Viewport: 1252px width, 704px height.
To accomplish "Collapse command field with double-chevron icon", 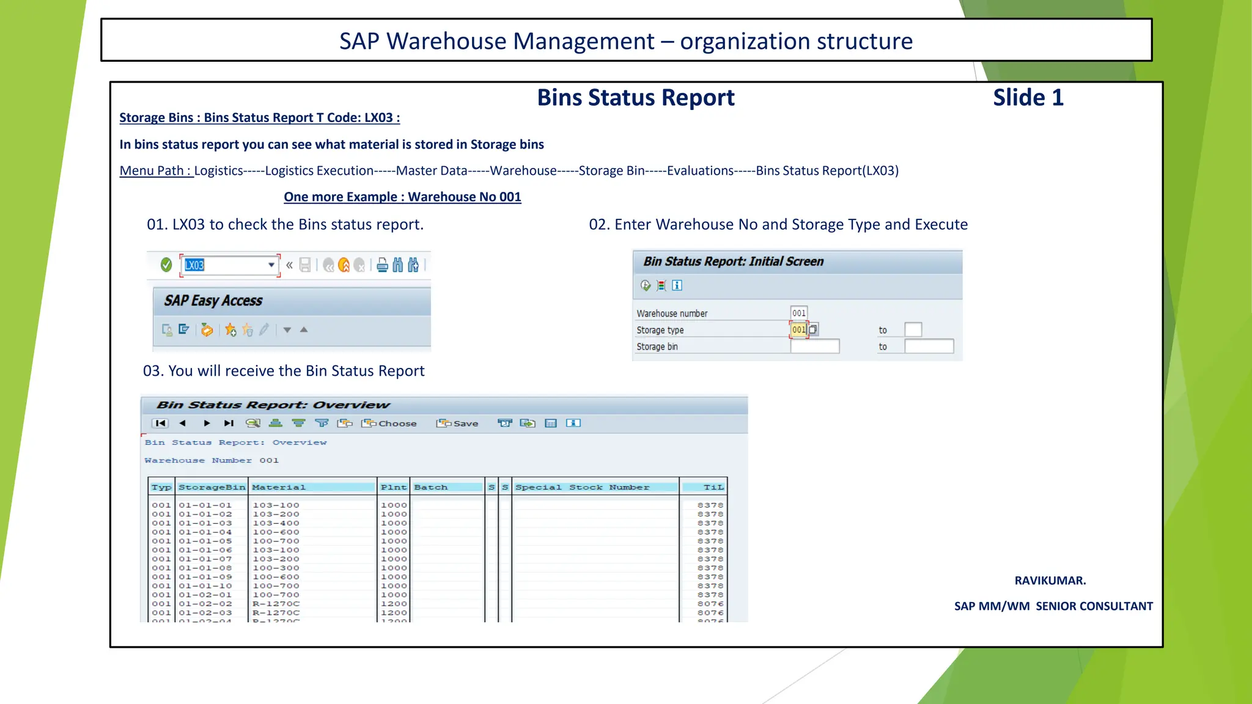I will (289, 265).
